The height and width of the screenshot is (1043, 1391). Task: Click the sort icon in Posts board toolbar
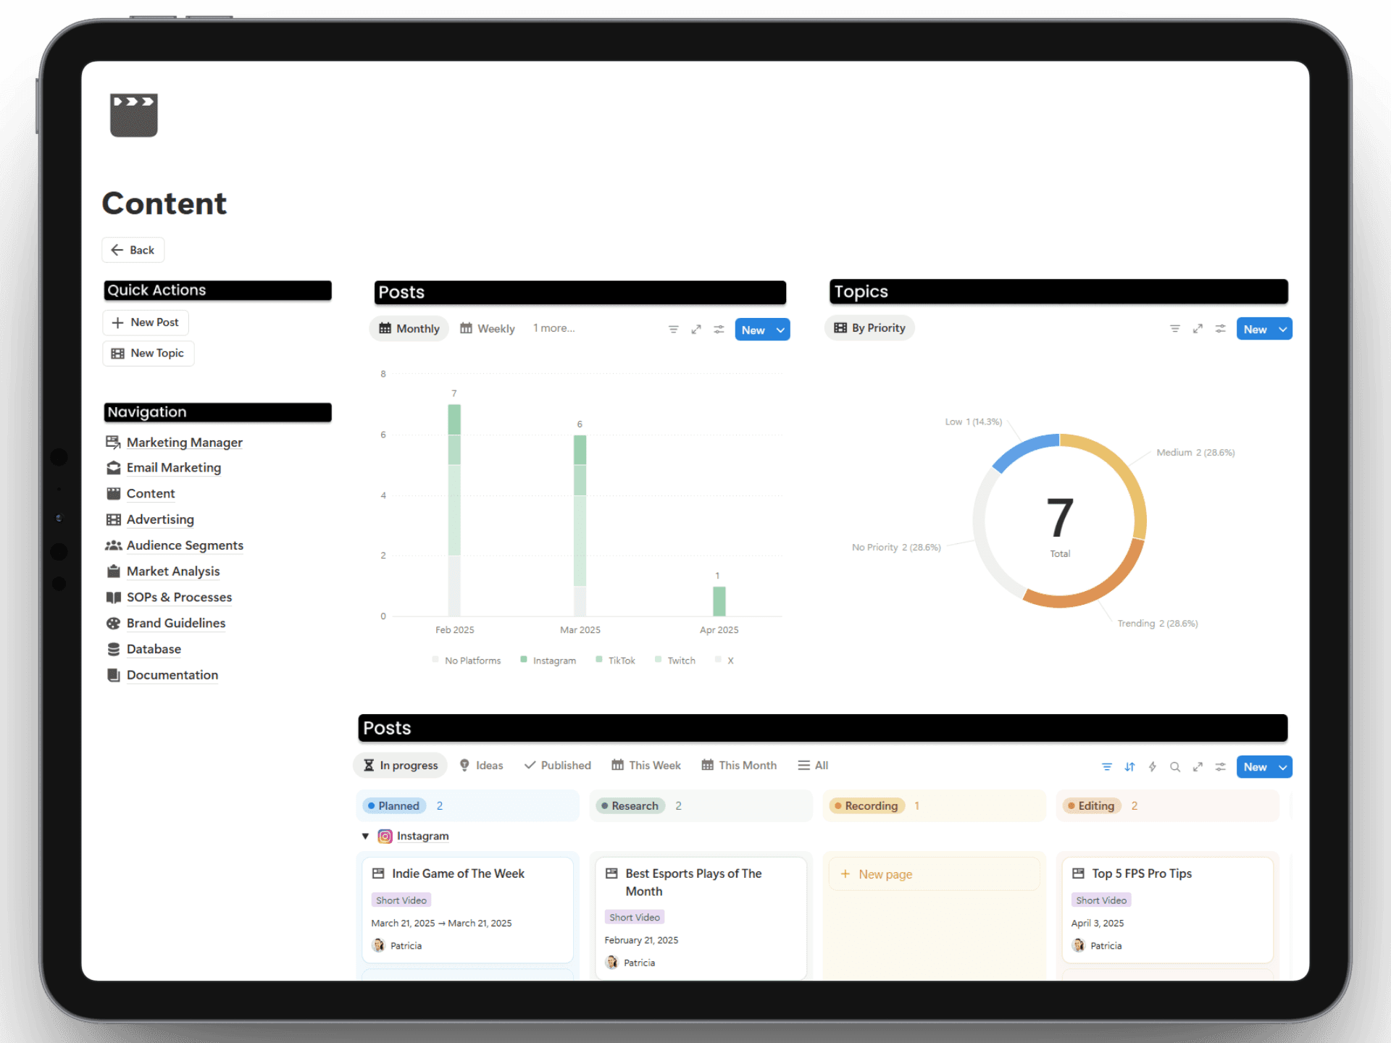1129,766
